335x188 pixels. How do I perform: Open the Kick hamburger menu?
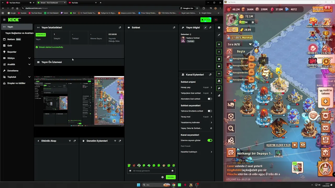pyautogui.click(x=4, y=20)
